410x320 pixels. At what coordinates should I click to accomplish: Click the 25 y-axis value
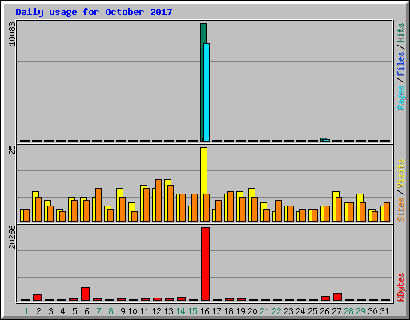(12, 150)
